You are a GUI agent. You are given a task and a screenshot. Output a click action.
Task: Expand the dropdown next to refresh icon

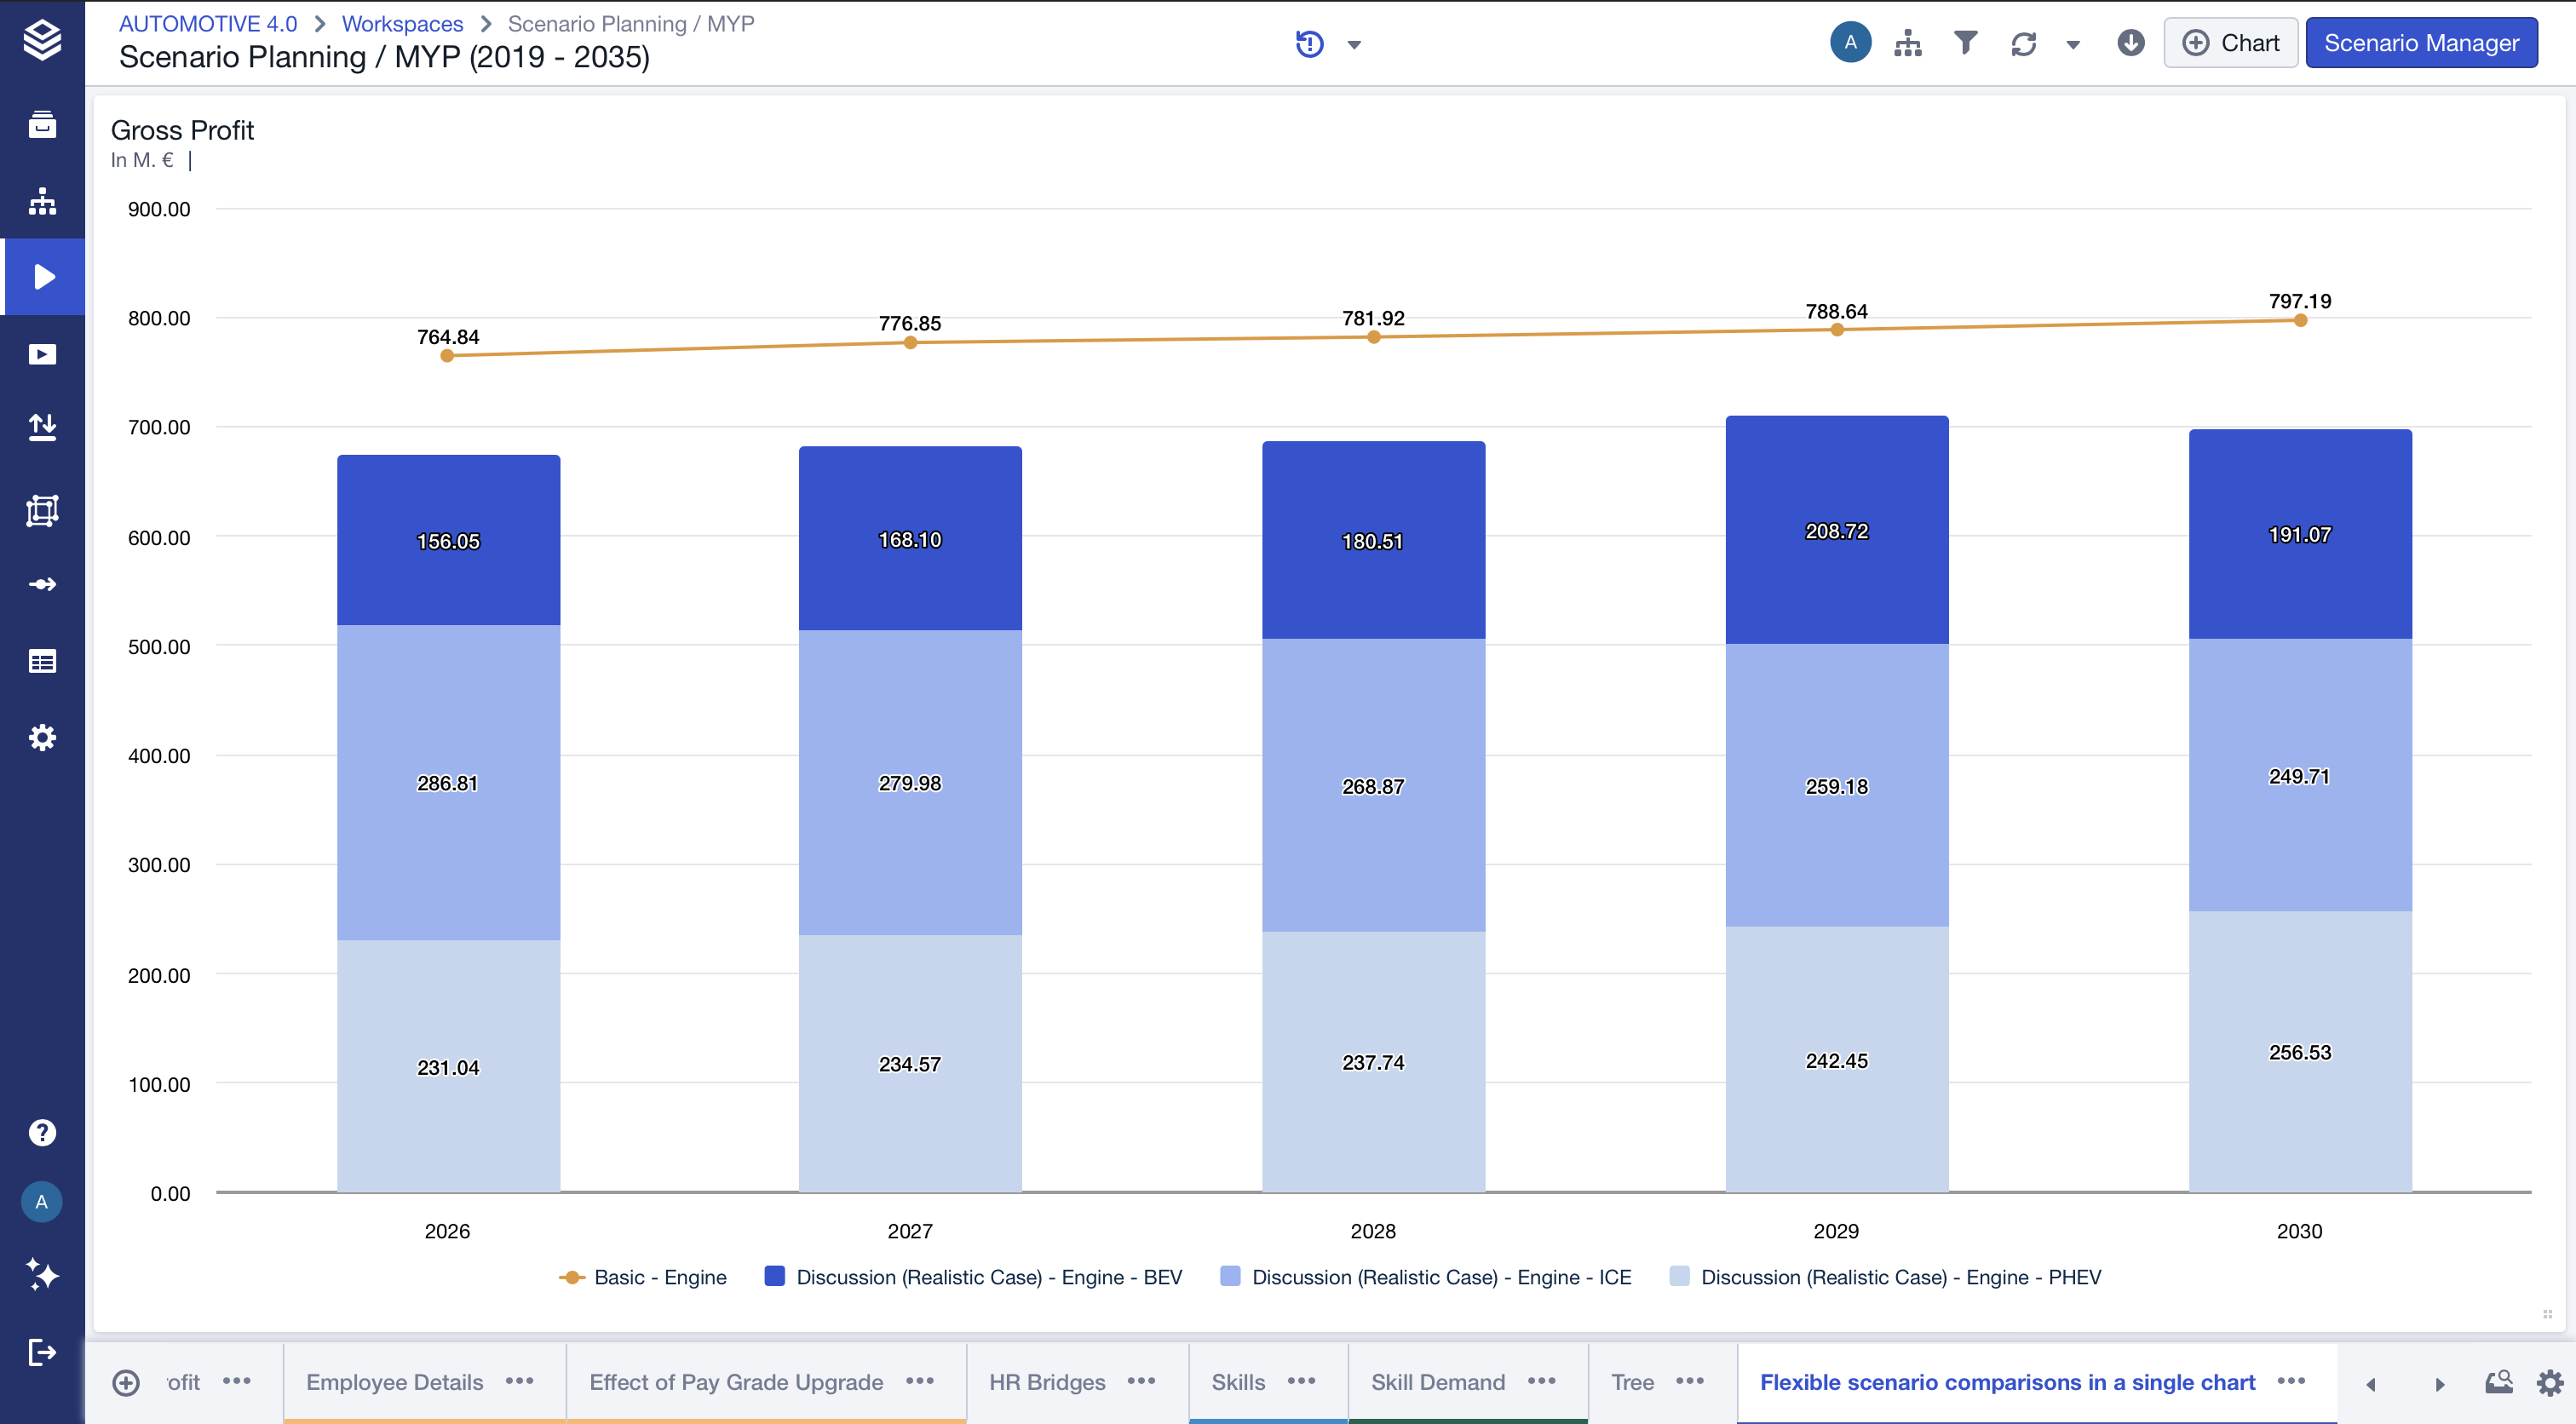2073,44
